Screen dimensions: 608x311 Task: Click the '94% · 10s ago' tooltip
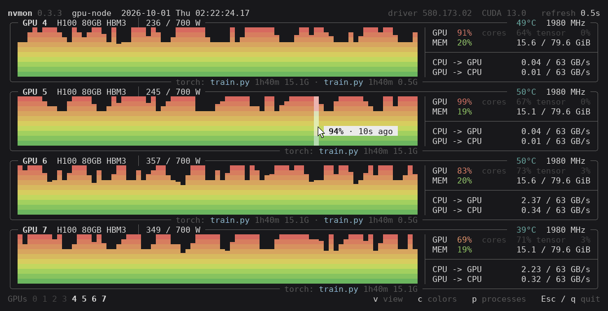point(361,131)
